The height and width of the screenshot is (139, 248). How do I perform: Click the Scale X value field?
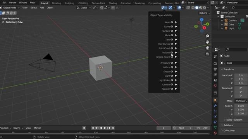coord(241,106)
